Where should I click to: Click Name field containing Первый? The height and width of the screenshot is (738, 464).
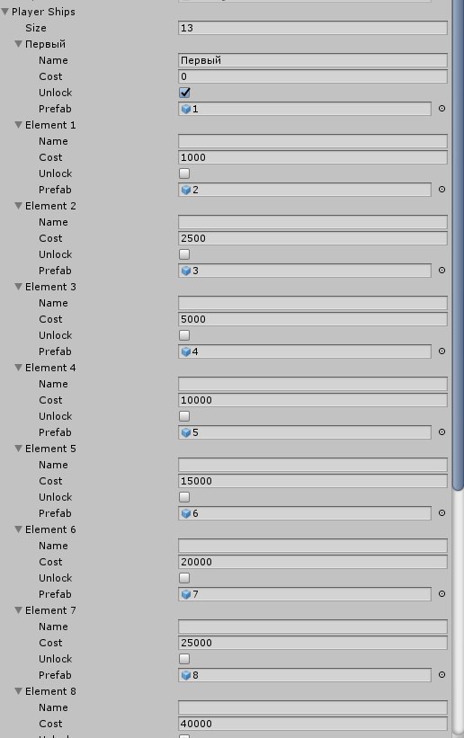tap(313, 60)
